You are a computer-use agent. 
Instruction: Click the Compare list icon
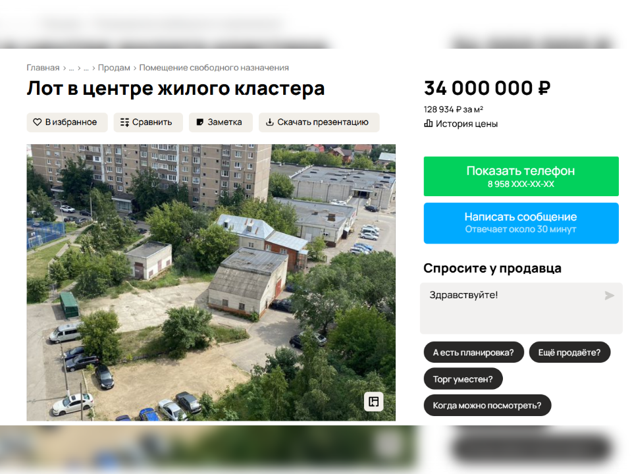(124, 122)
